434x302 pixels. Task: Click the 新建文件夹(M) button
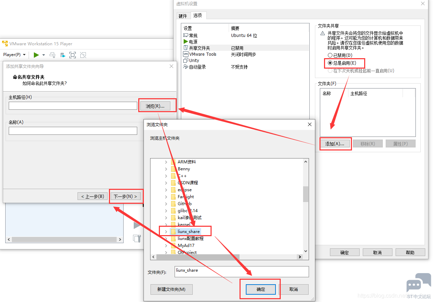coord(171,289)
